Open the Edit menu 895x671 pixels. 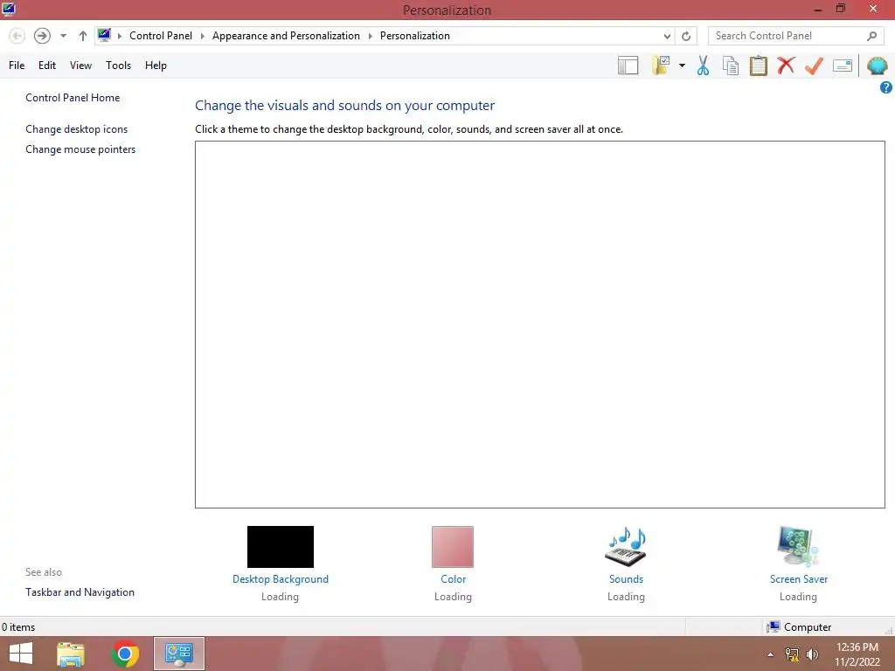47,66
